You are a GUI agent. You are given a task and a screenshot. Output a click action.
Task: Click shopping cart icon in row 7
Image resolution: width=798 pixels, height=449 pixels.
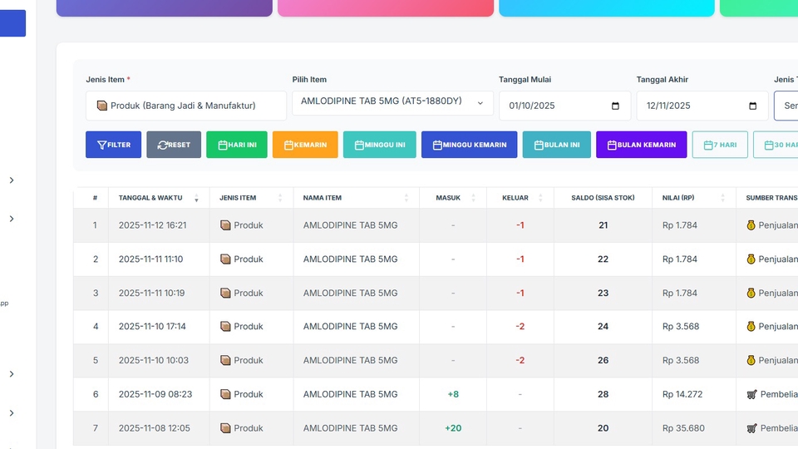(x=751, y=428)
